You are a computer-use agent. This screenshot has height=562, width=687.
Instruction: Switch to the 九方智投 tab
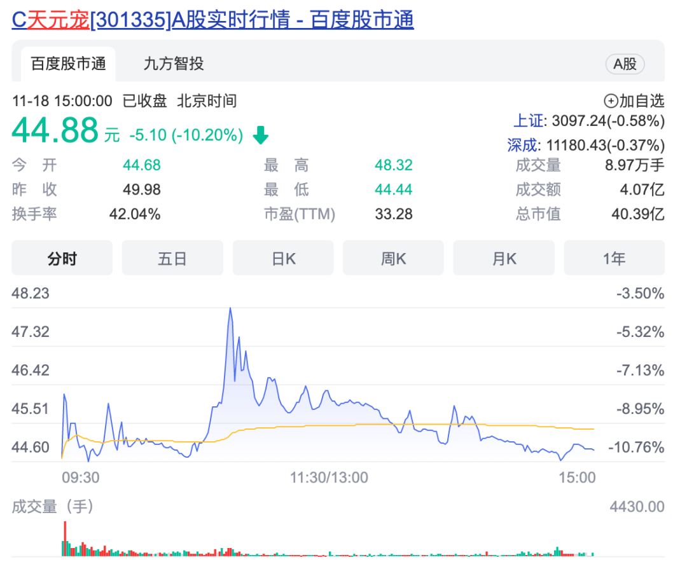tap(174, 64)
